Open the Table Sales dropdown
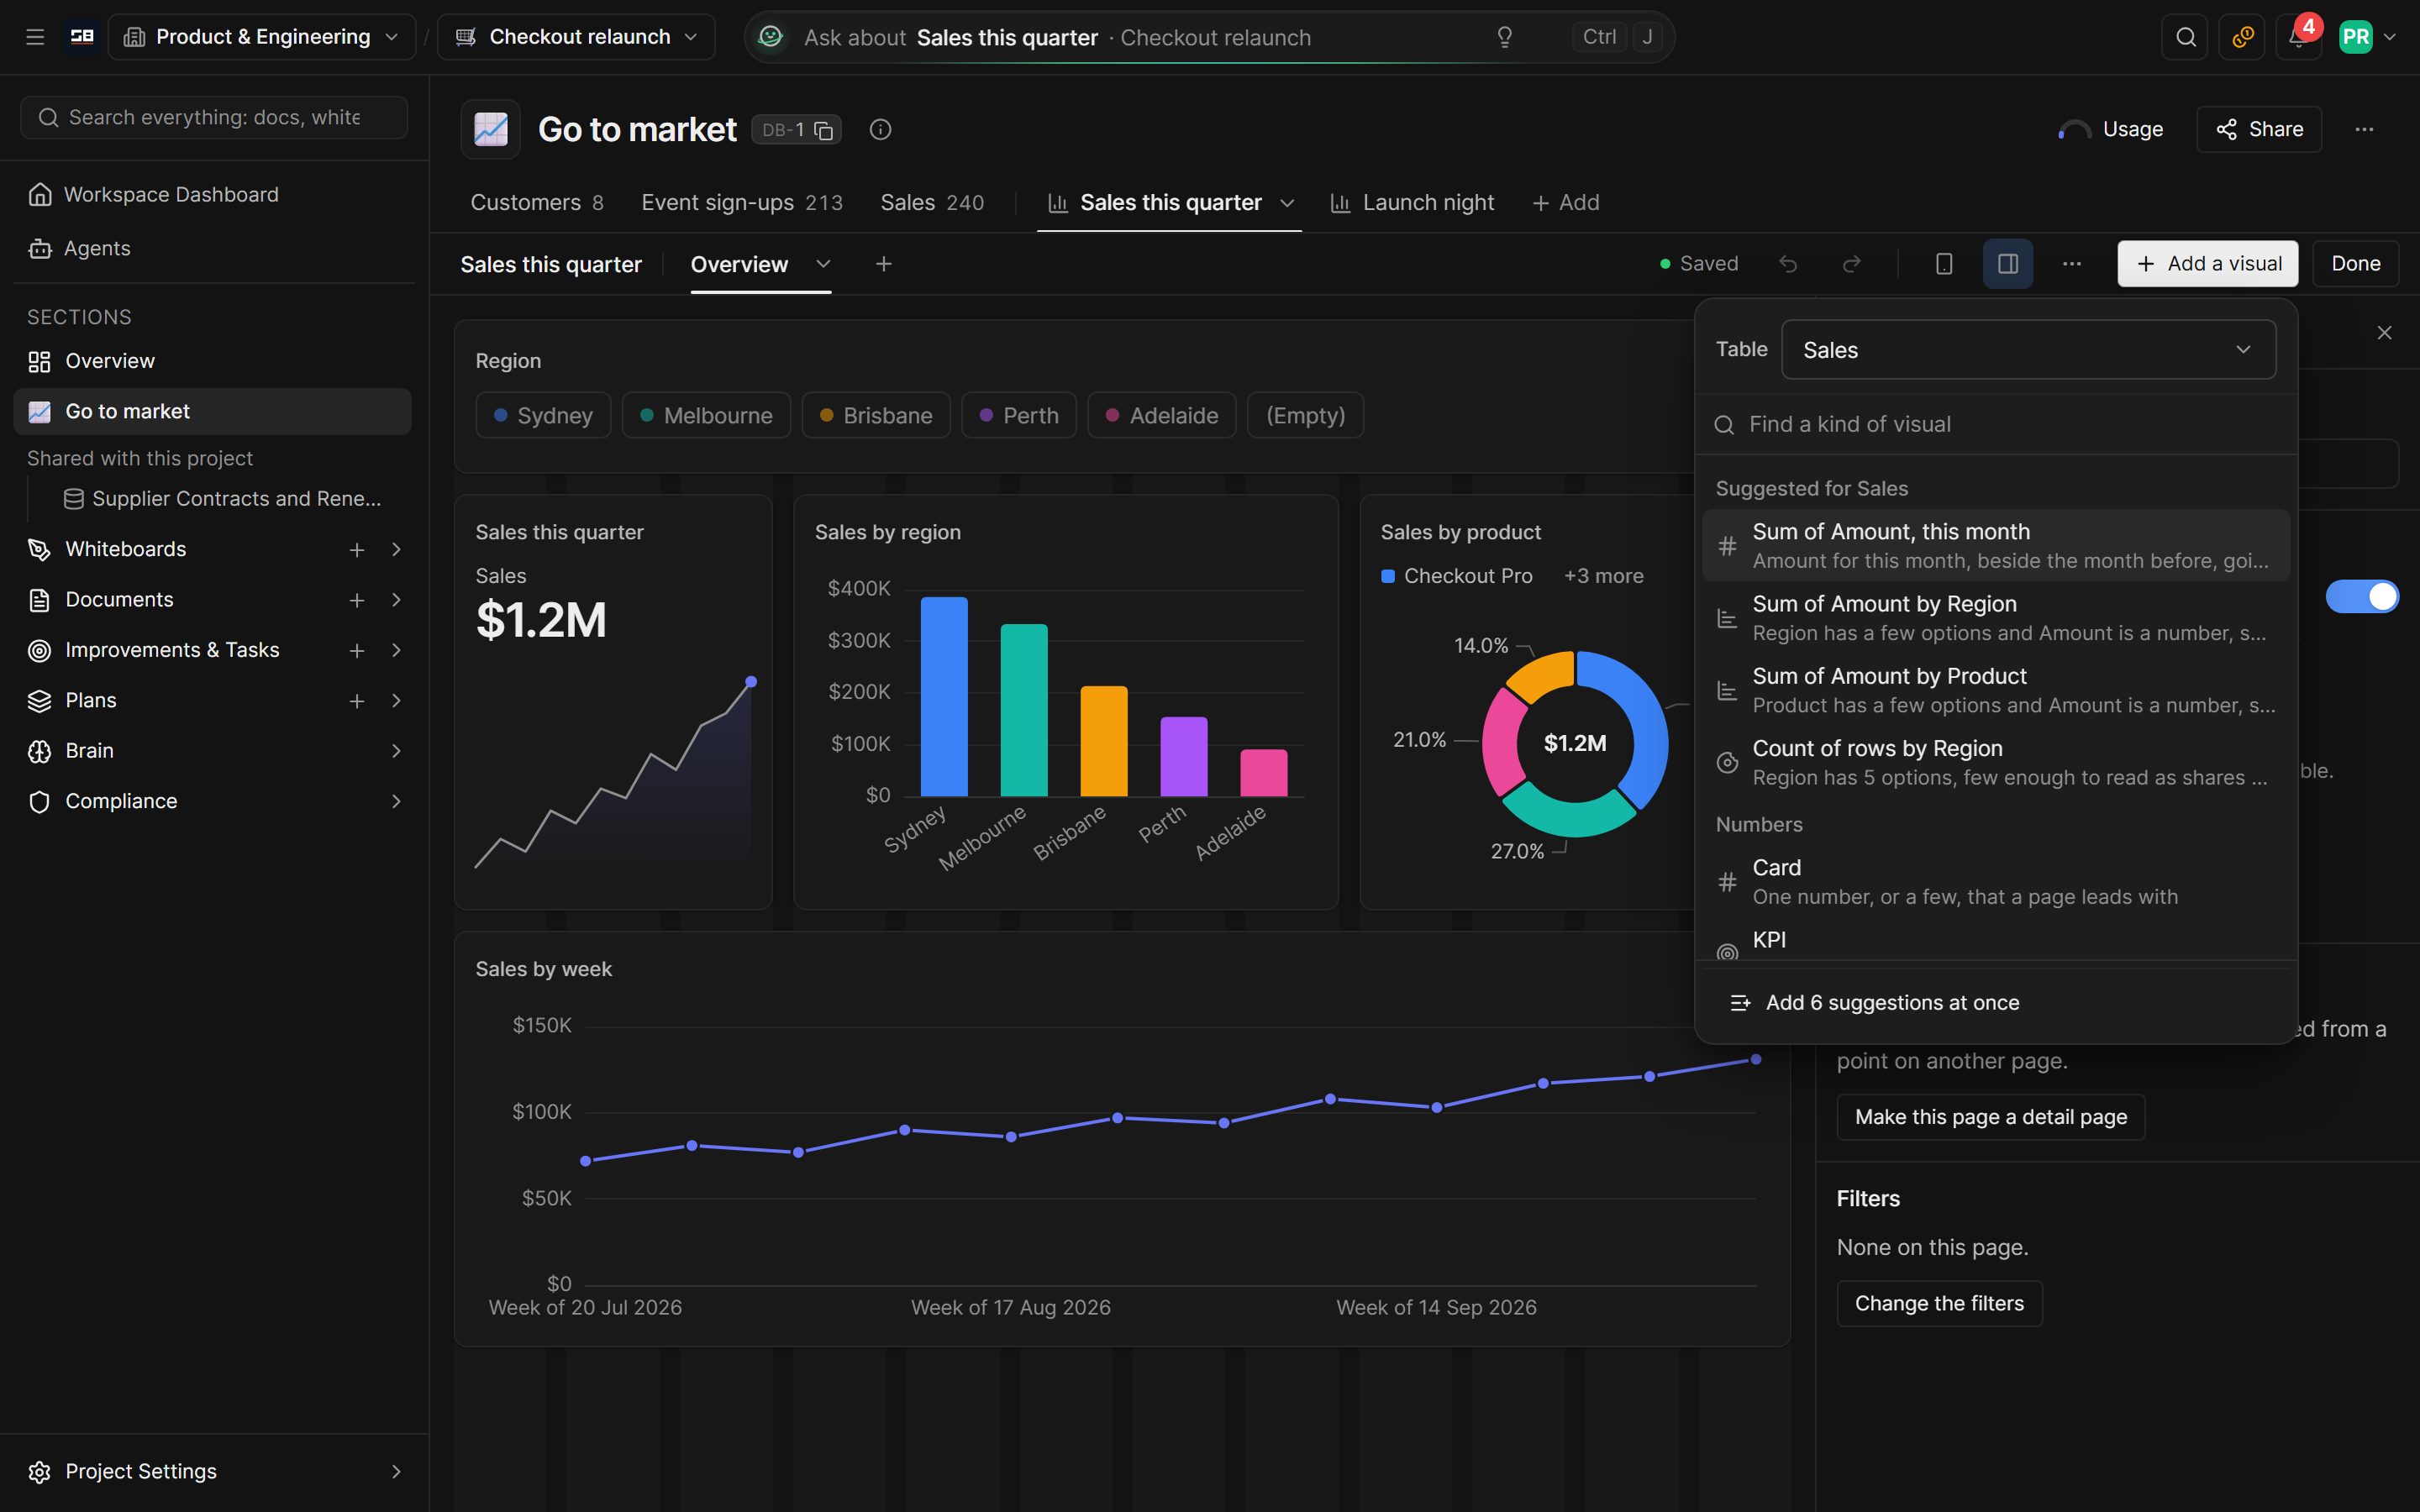This screenshot has width=2420, height=1512. pos(2029,350)
